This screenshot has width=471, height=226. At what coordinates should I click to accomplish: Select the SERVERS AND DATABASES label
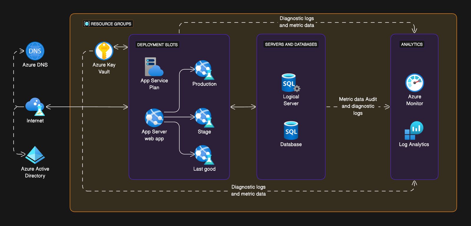pyautogui.click(x=291, y=44)
